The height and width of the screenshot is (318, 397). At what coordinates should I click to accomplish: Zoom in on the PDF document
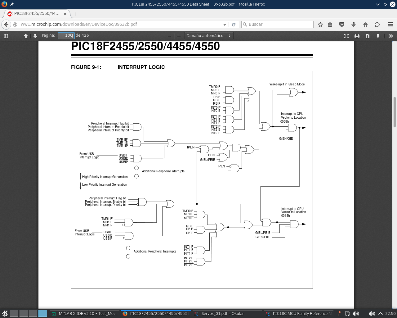179,36
